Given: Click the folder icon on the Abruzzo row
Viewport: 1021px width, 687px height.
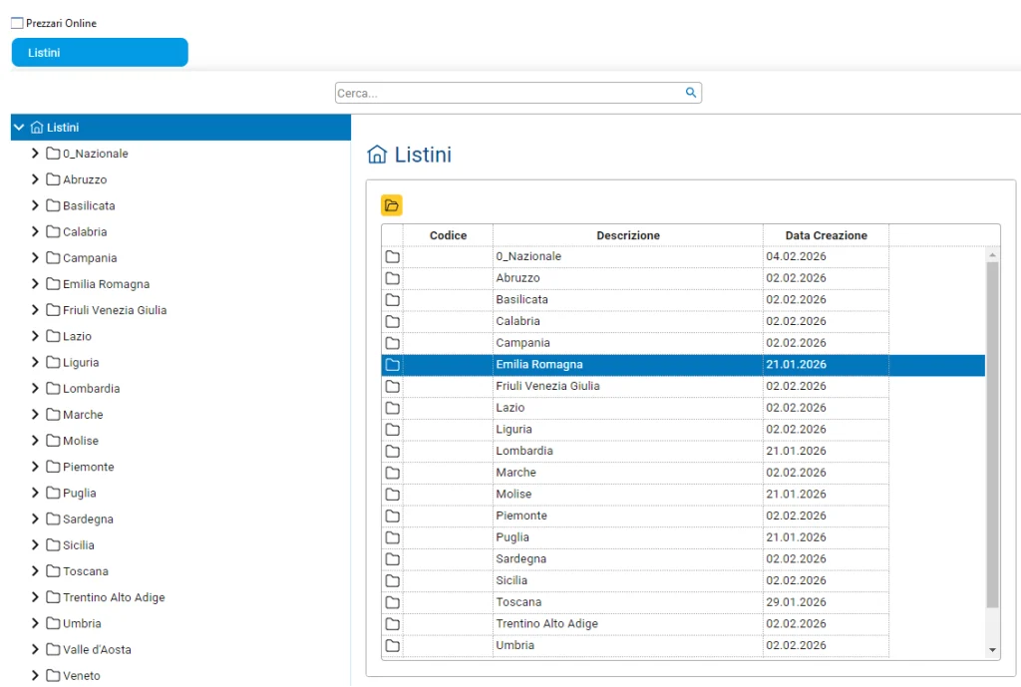Looking at the screenshot, I should tap(392, 277).
